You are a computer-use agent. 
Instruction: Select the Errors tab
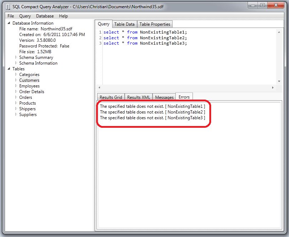[184, 97]
